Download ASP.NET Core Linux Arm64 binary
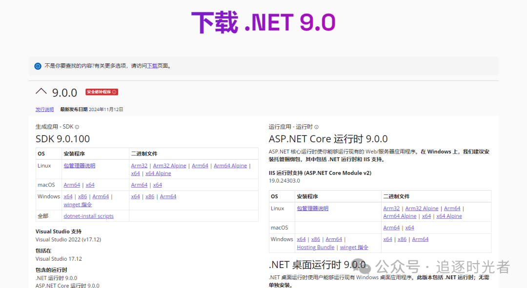This screenshot has height=288, width=527. (x=452, y=209)
